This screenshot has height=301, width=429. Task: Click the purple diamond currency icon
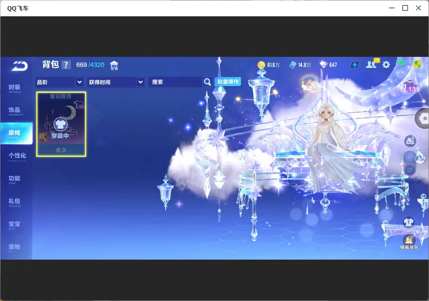point(323,65)
